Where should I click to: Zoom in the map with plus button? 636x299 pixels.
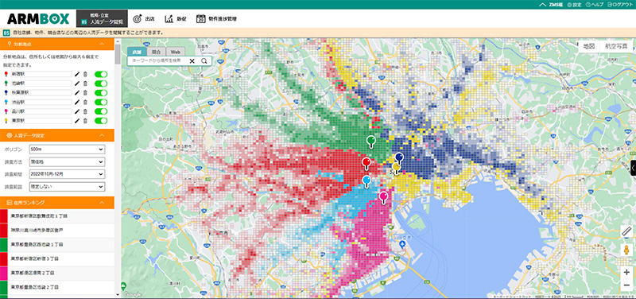[x=626, y=273]
